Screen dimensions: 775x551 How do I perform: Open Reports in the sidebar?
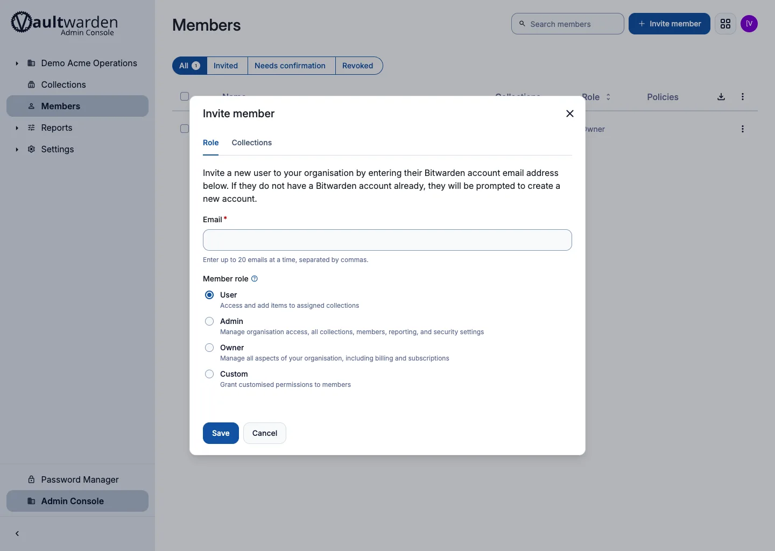(57, 128)
